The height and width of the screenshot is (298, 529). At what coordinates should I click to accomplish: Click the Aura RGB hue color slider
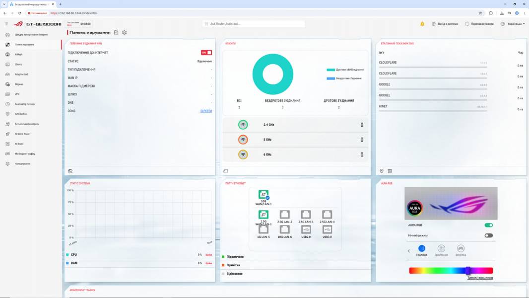click(x=451, y=270)
